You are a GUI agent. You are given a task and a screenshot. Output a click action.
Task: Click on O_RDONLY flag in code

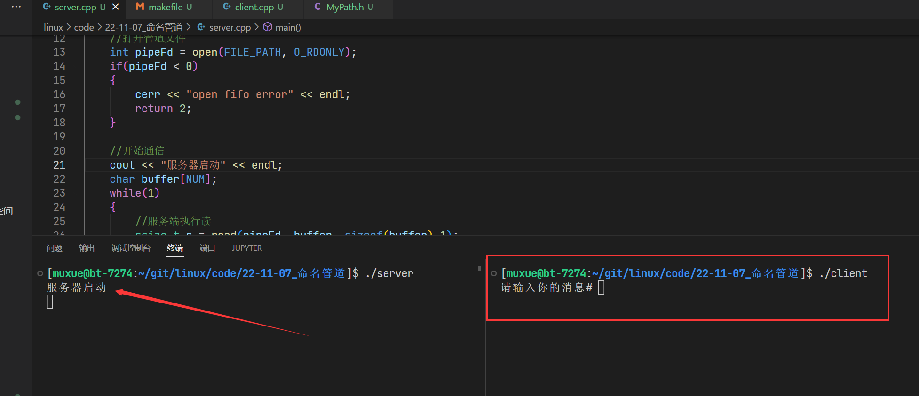click(x=319, y=52)
